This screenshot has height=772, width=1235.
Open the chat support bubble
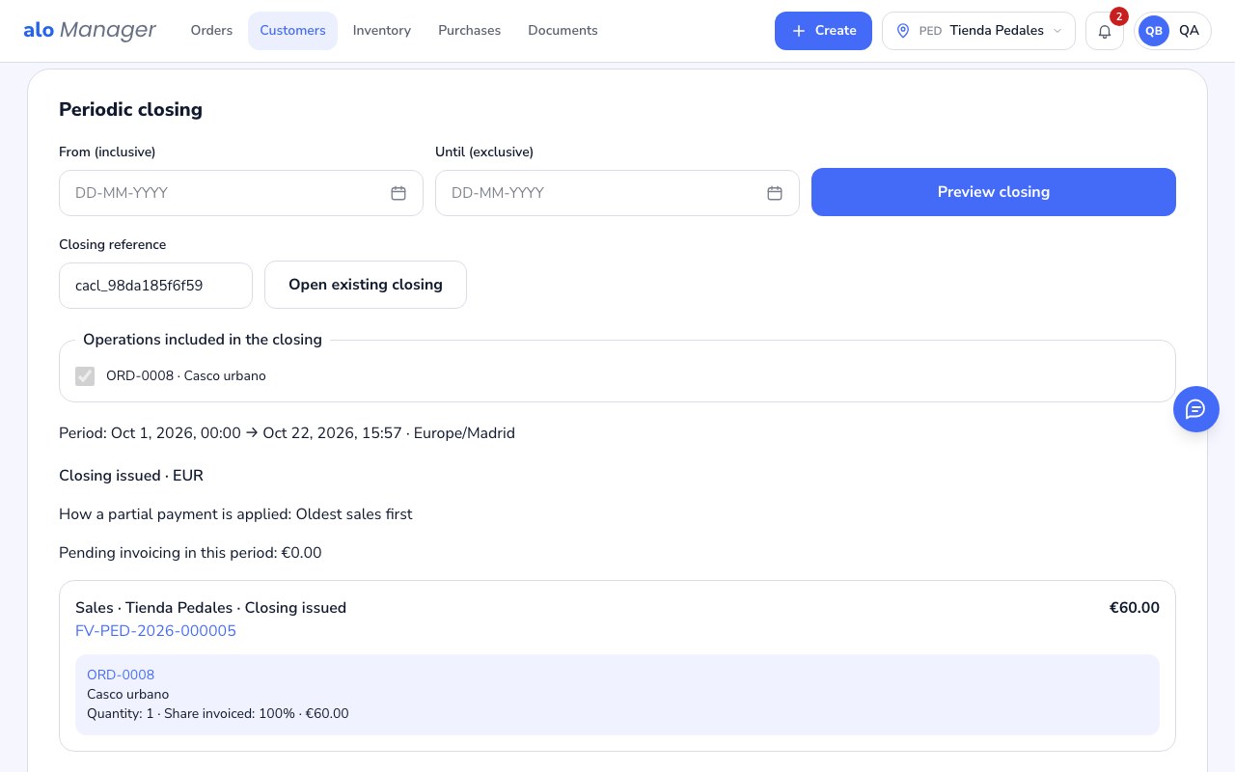(x=1195, y=409)
